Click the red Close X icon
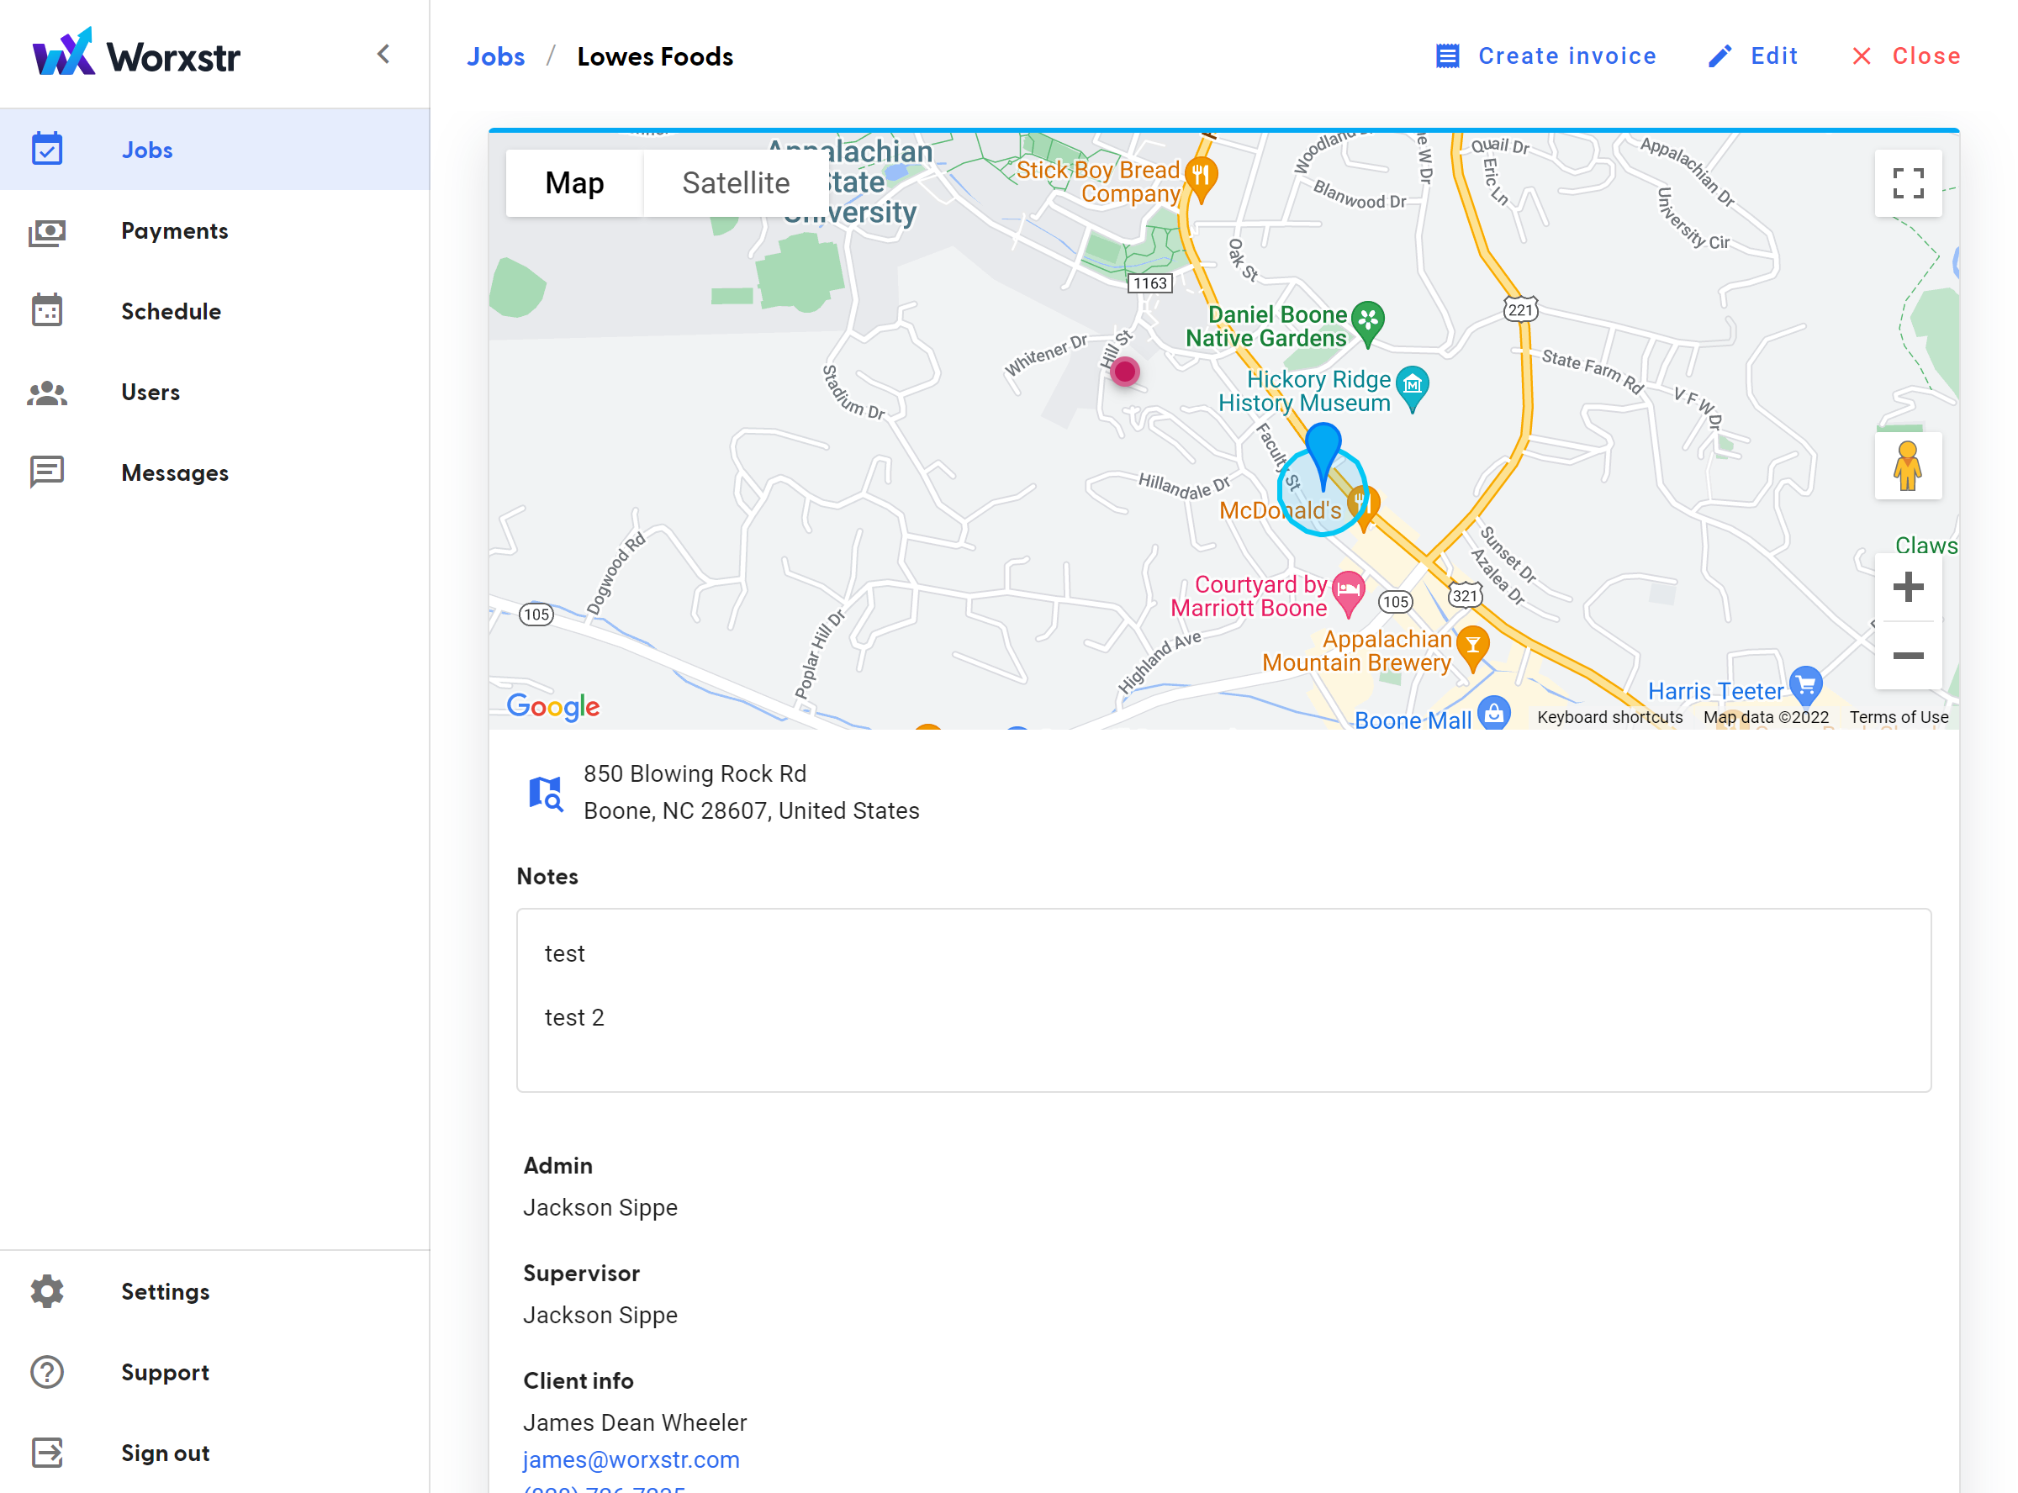This screenshot has width=2018, height=1493. [x=1862, y=56]
